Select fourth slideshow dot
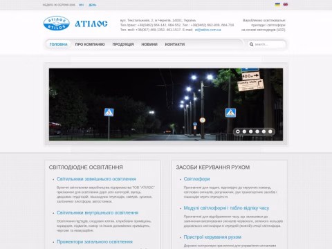332x249 pixels. pyautogui.click(x=257, y=131)
